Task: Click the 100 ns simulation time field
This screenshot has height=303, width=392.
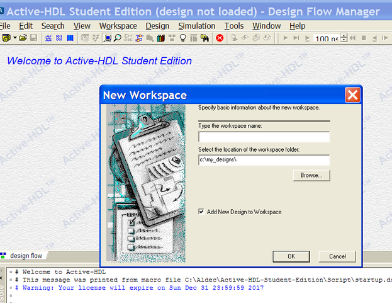Action: [327, 38]
